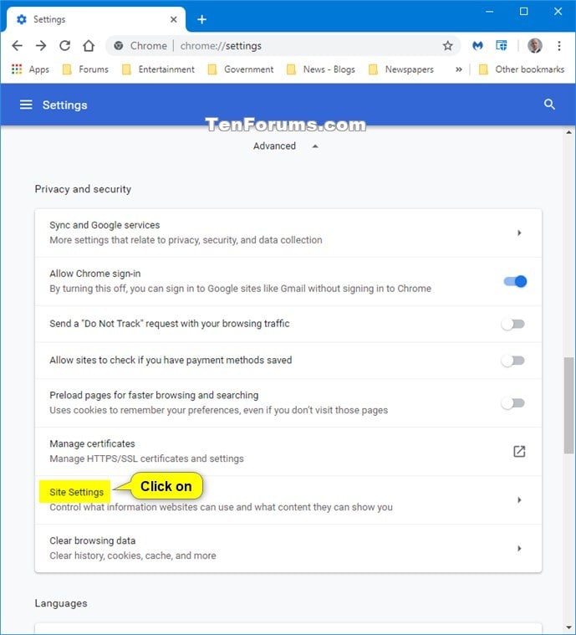Toggle payment methods check setting
This screenshot has height=635, width=576.
(x=512, y=361)
